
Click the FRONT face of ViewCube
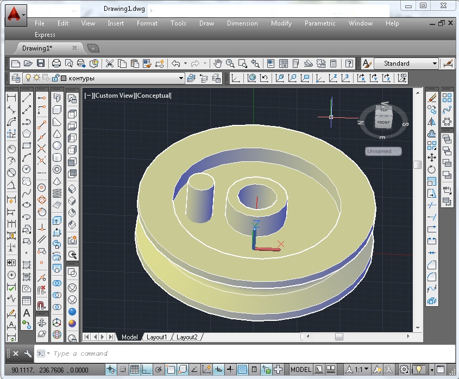pos(383,122)
